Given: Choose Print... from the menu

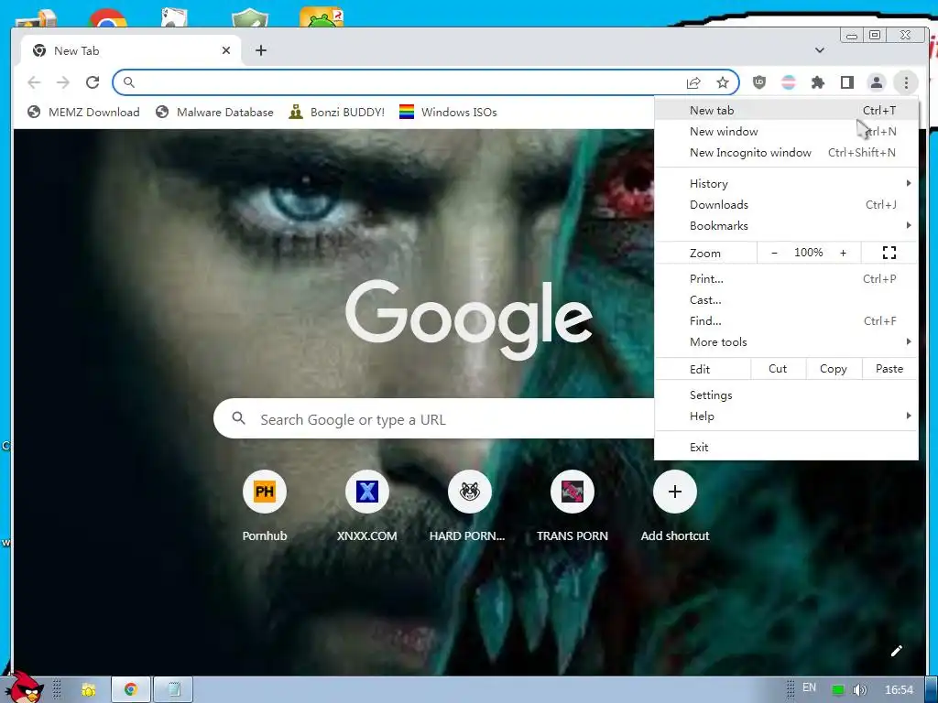Looking at the screenshot, I should tap(786, 278).
